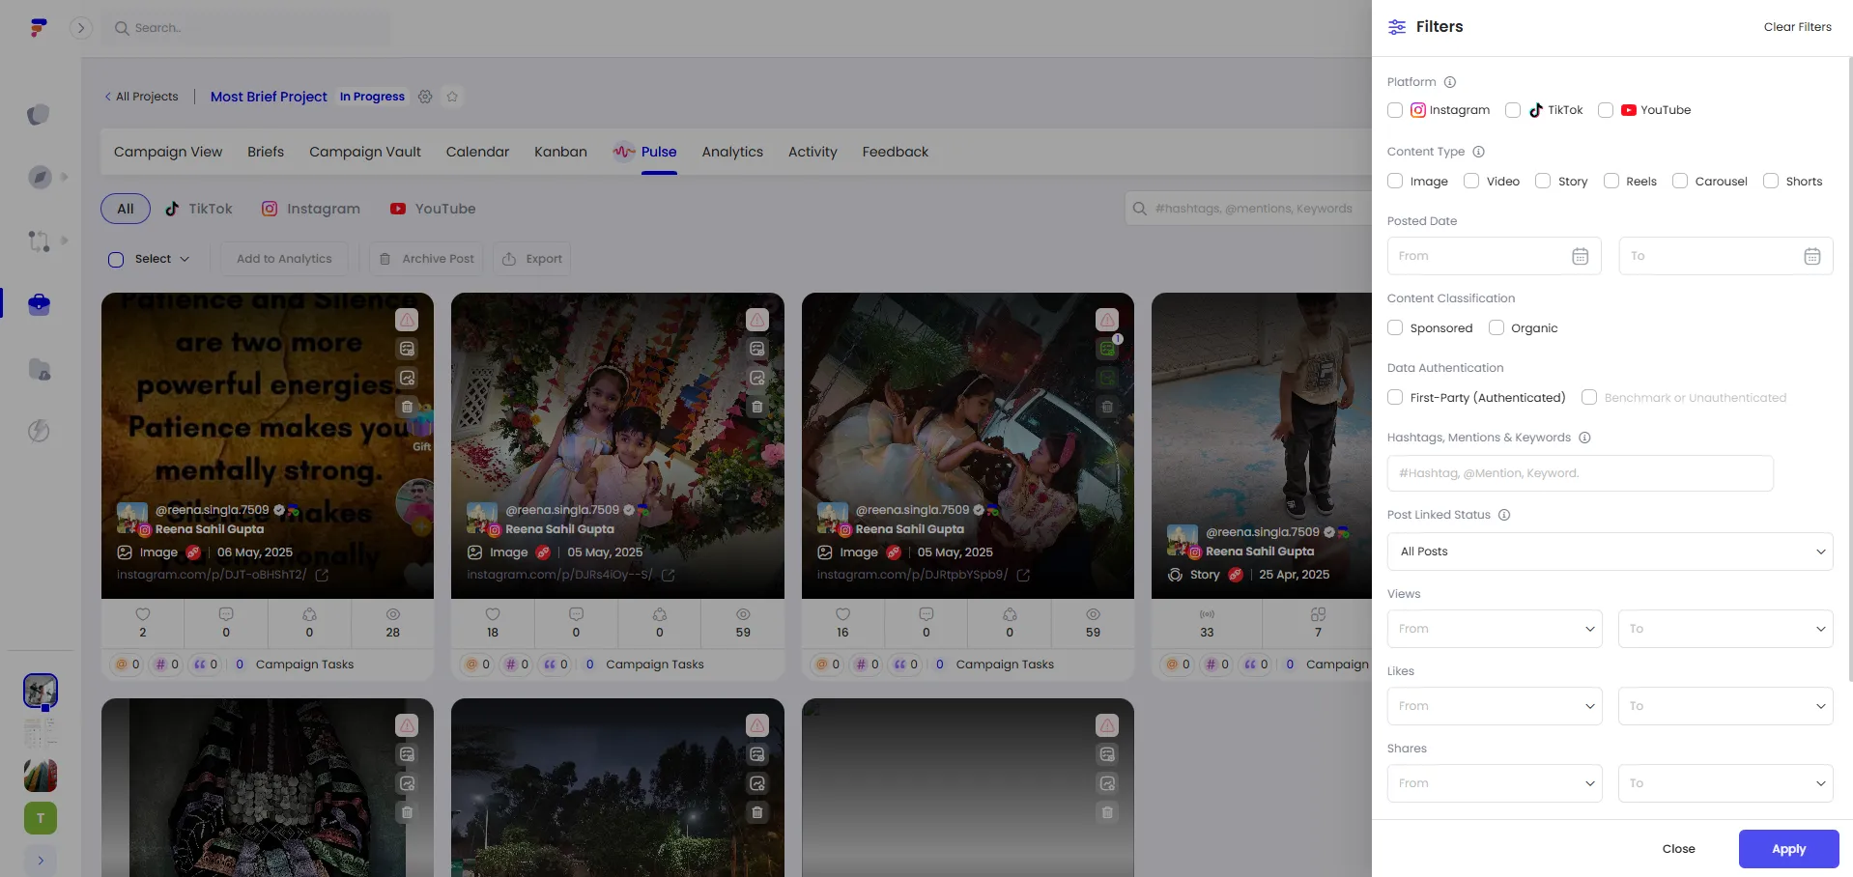
Task: Click the Close button in Filters panel
Action: click(1678, 849)
